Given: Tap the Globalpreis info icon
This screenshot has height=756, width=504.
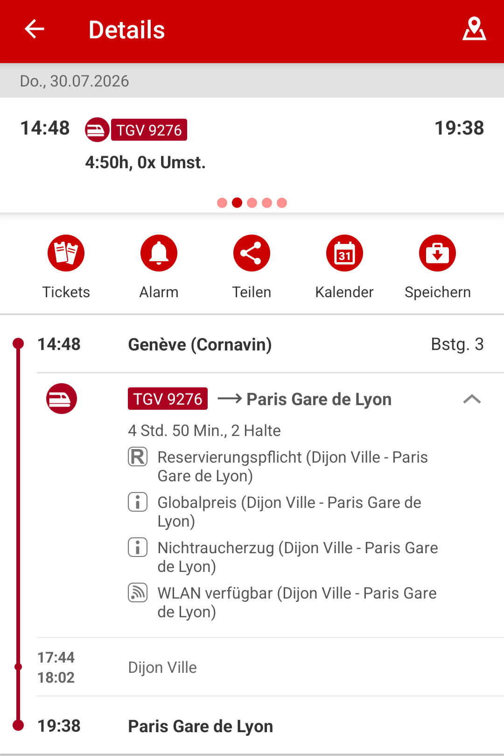Looking at the screenshot, I should click(x=138, y=502).
